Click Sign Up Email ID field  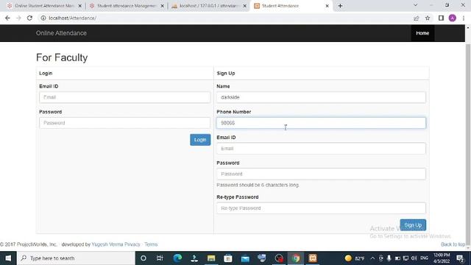click(321, 149)
